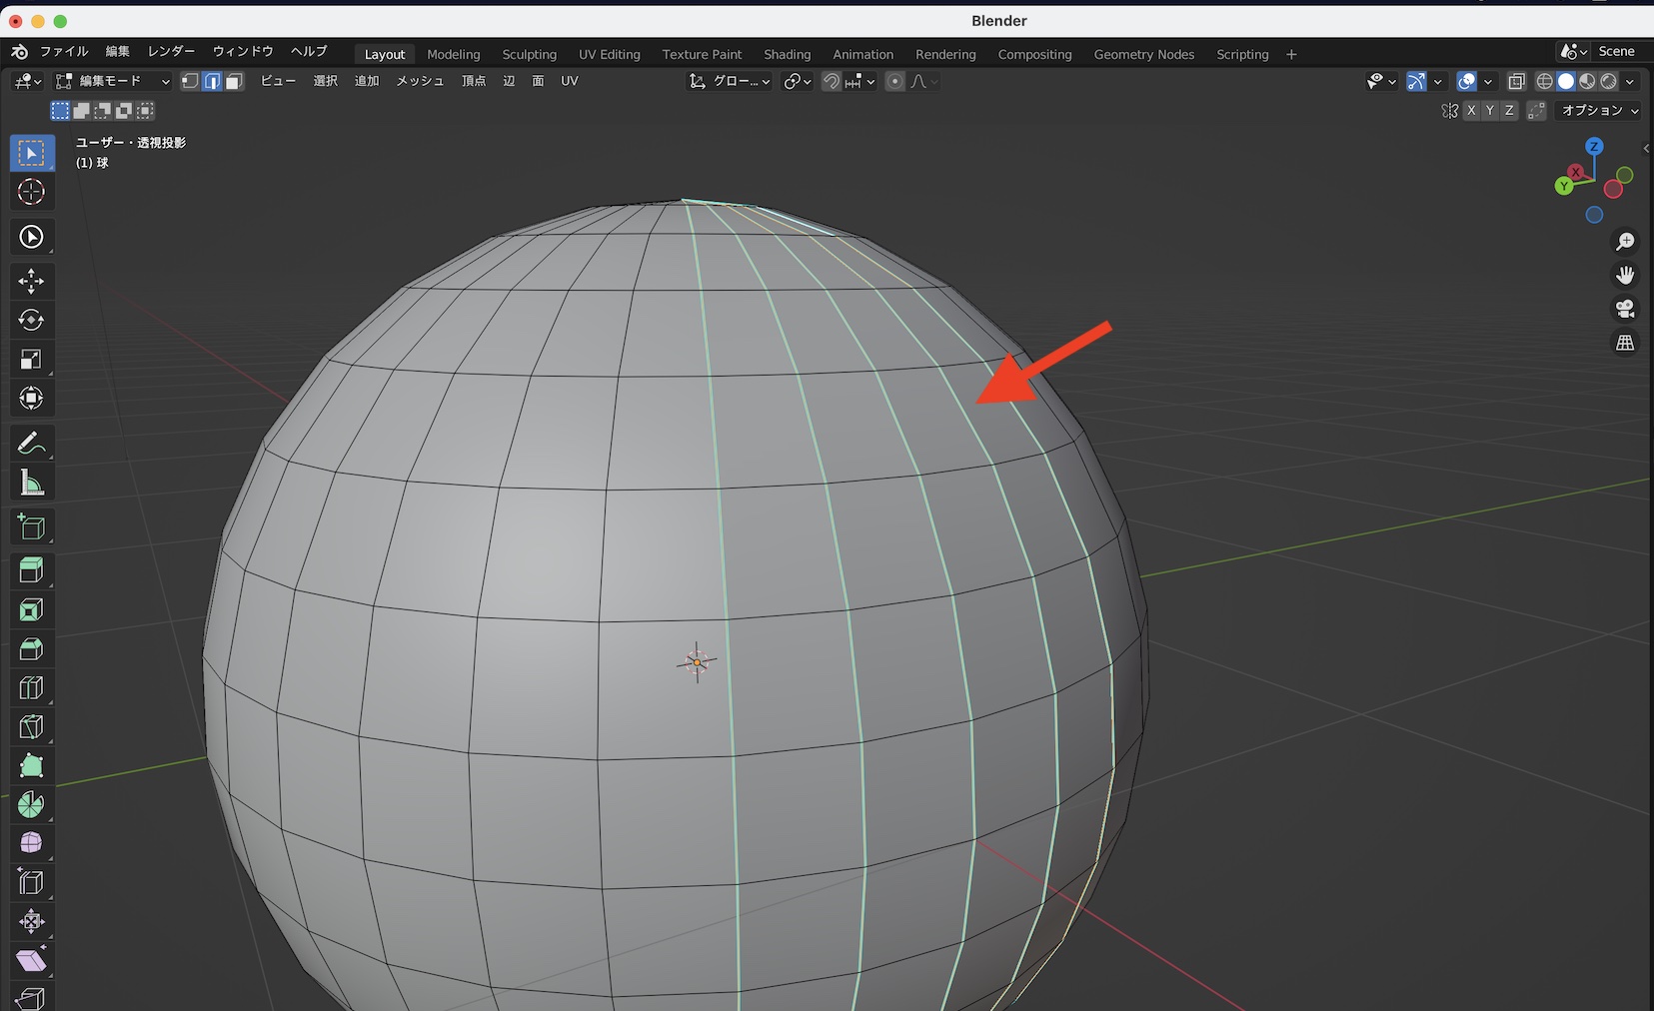
Task: Toggle X-ray view button
Action: [x=1516, y=82]
